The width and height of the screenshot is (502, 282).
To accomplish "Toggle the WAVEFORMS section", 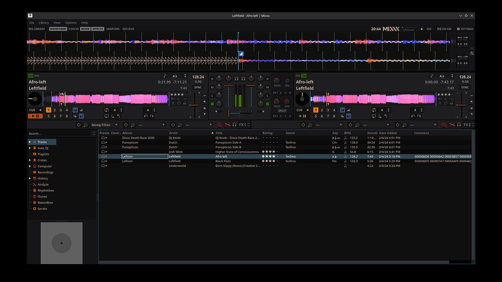I will 58,29.
